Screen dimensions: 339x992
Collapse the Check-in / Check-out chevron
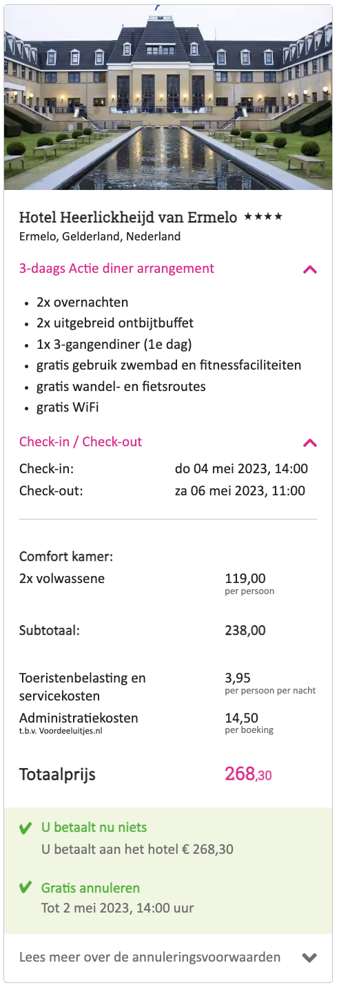(310, 443)
